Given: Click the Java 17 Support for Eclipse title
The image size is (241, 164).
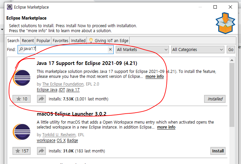Looking at the screenshot, I should point(87,63).
